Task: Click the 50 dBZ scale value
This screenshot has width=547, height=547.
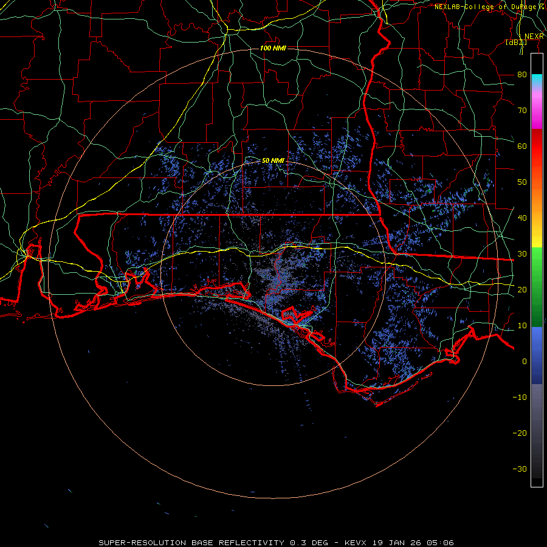Action: point(522,182)
